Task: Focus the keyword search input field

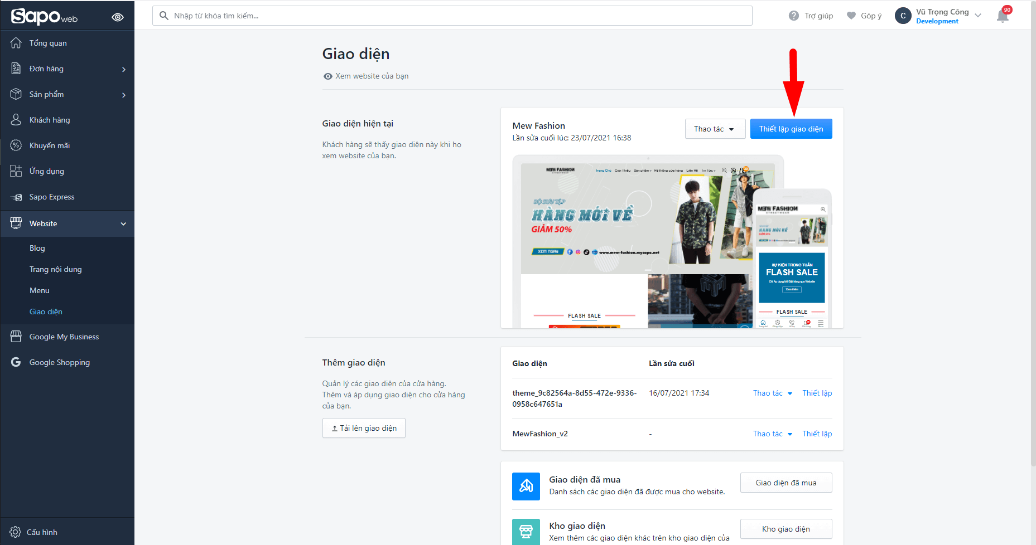Action: tap(452, 16)
